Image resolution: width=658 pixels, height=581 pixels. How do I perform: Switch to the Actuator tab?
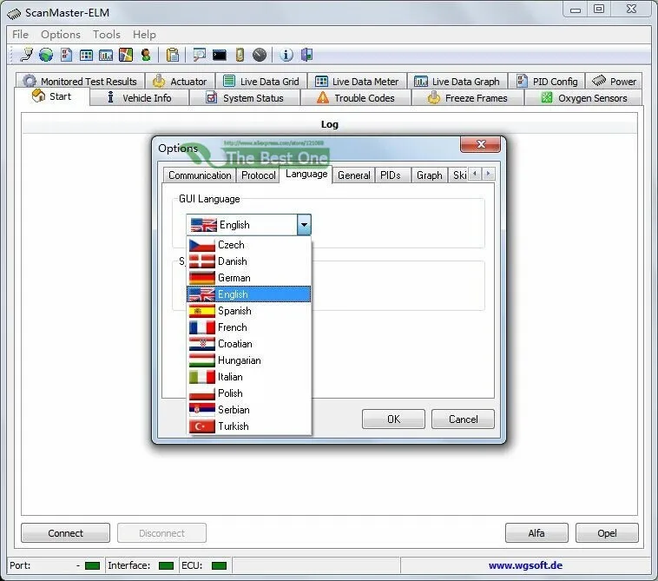tap(180, 81)
